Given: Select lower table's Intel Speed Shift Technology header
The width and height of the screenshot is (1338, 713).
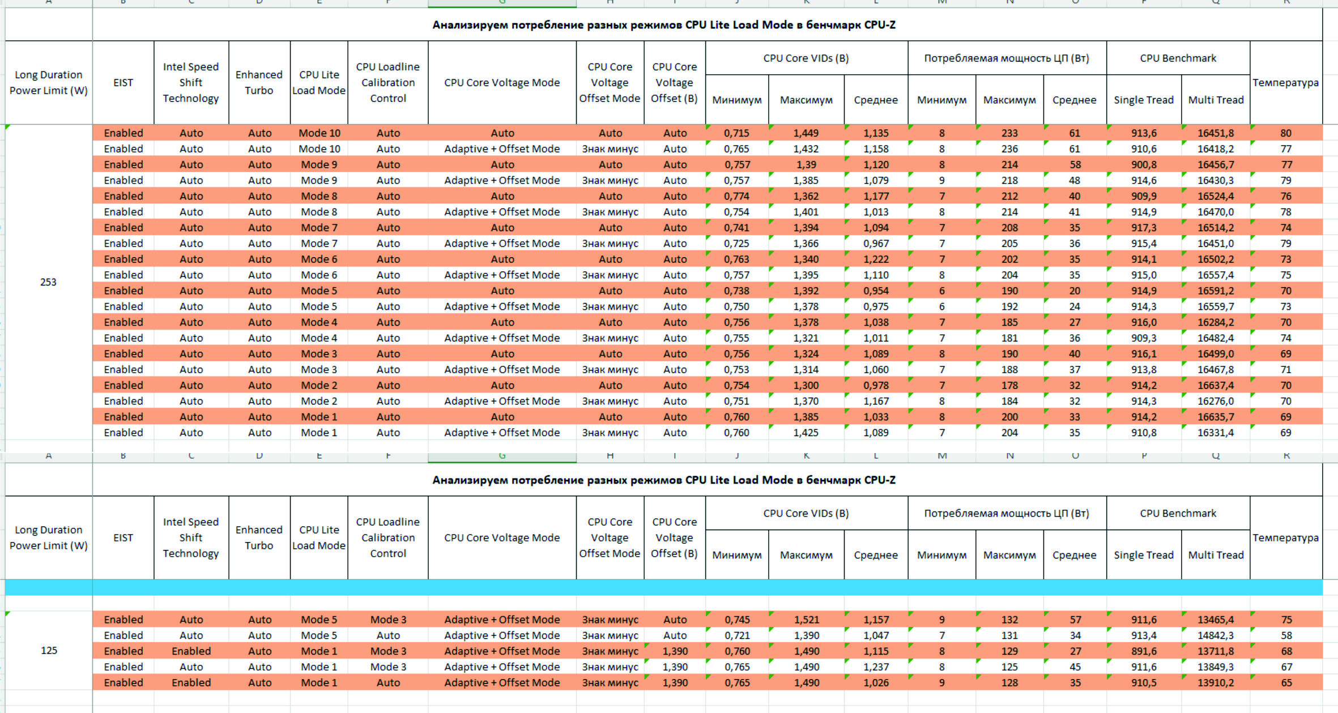Looking at the screenshot, I should 191,537.
